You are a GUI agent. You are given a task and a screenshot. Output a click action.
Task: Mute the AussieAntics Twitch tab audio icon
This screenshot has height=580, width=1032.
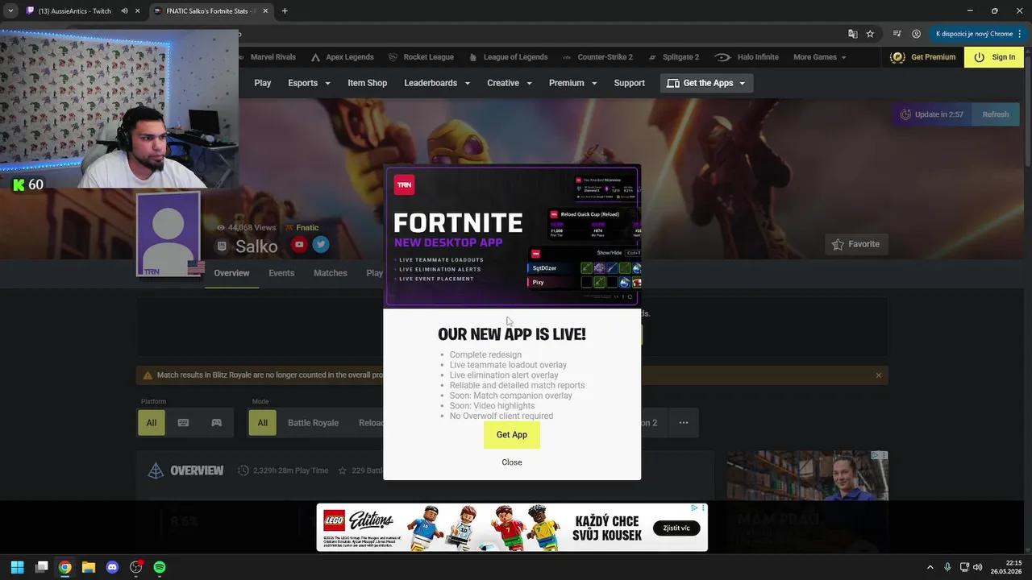tap(124, 11)
